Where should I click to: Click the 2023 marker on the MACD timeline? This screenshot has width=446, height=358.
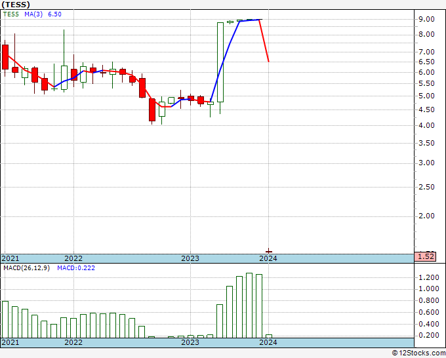190,342
